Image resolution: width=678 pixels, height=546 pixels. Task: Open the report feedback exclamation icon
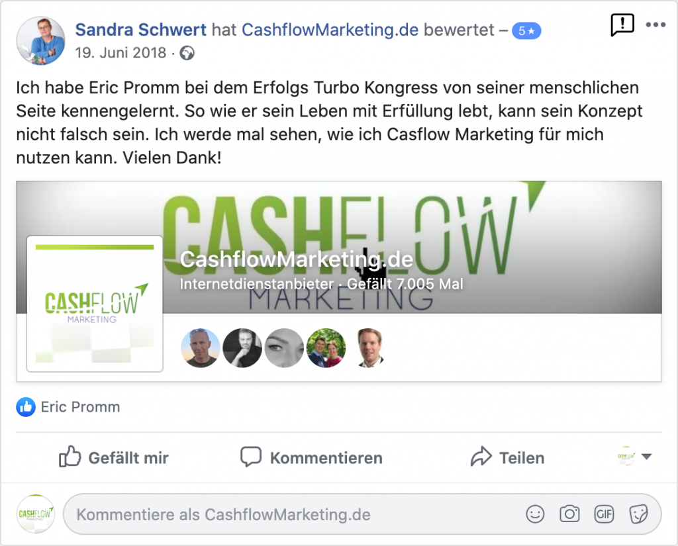pos(622,24)
